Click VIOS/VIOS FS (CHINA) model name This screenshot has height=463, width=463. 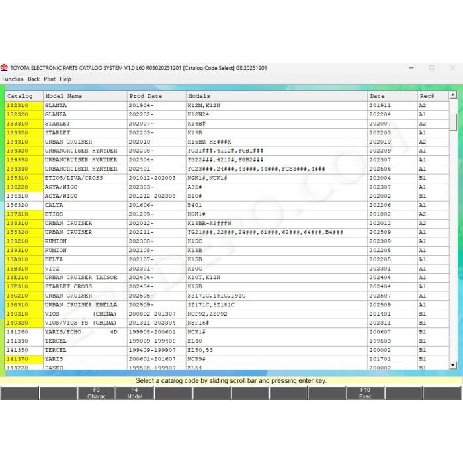[x=81, y=323]
